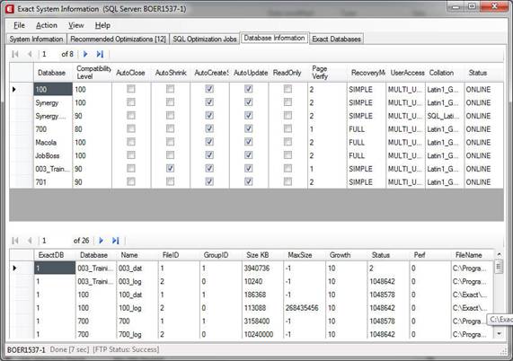Switch to SQL Optimization Jobs tab

pos(205,39)
